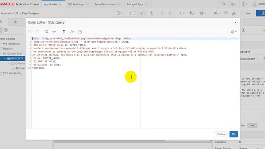Select Regions node in the tree
This screenshot has height=149, width=265.
point(8,49)
